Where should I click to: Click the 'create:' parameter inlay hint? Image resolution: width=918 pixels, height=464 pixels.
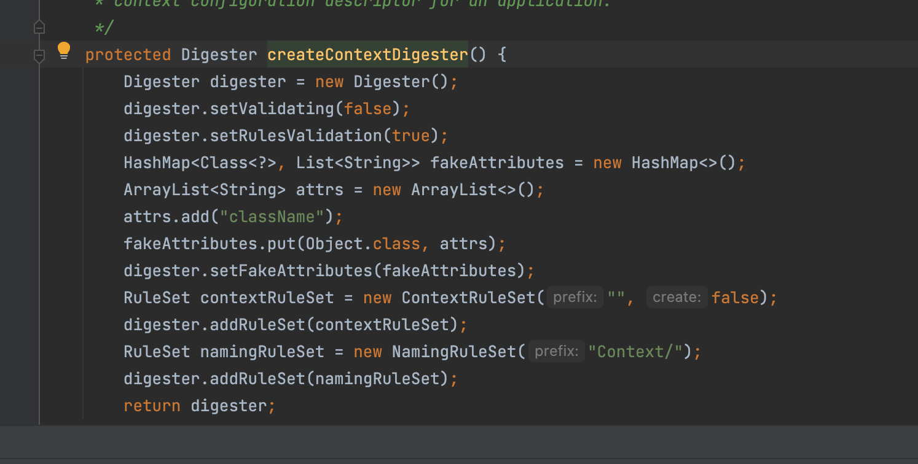(x=677, y=298)
